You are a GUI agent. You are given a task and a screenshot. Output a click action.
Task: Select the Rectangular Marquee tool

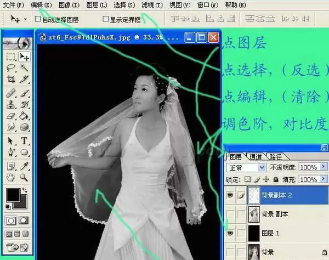[11, 56]
